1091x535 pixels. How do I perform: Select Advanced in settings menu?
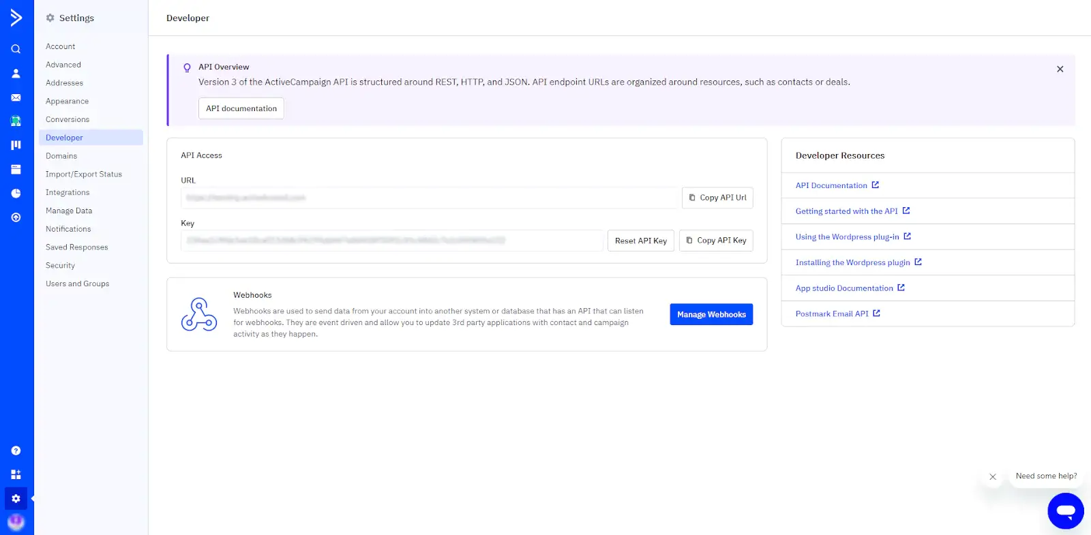pyautogui.click(x=63, y=65)
